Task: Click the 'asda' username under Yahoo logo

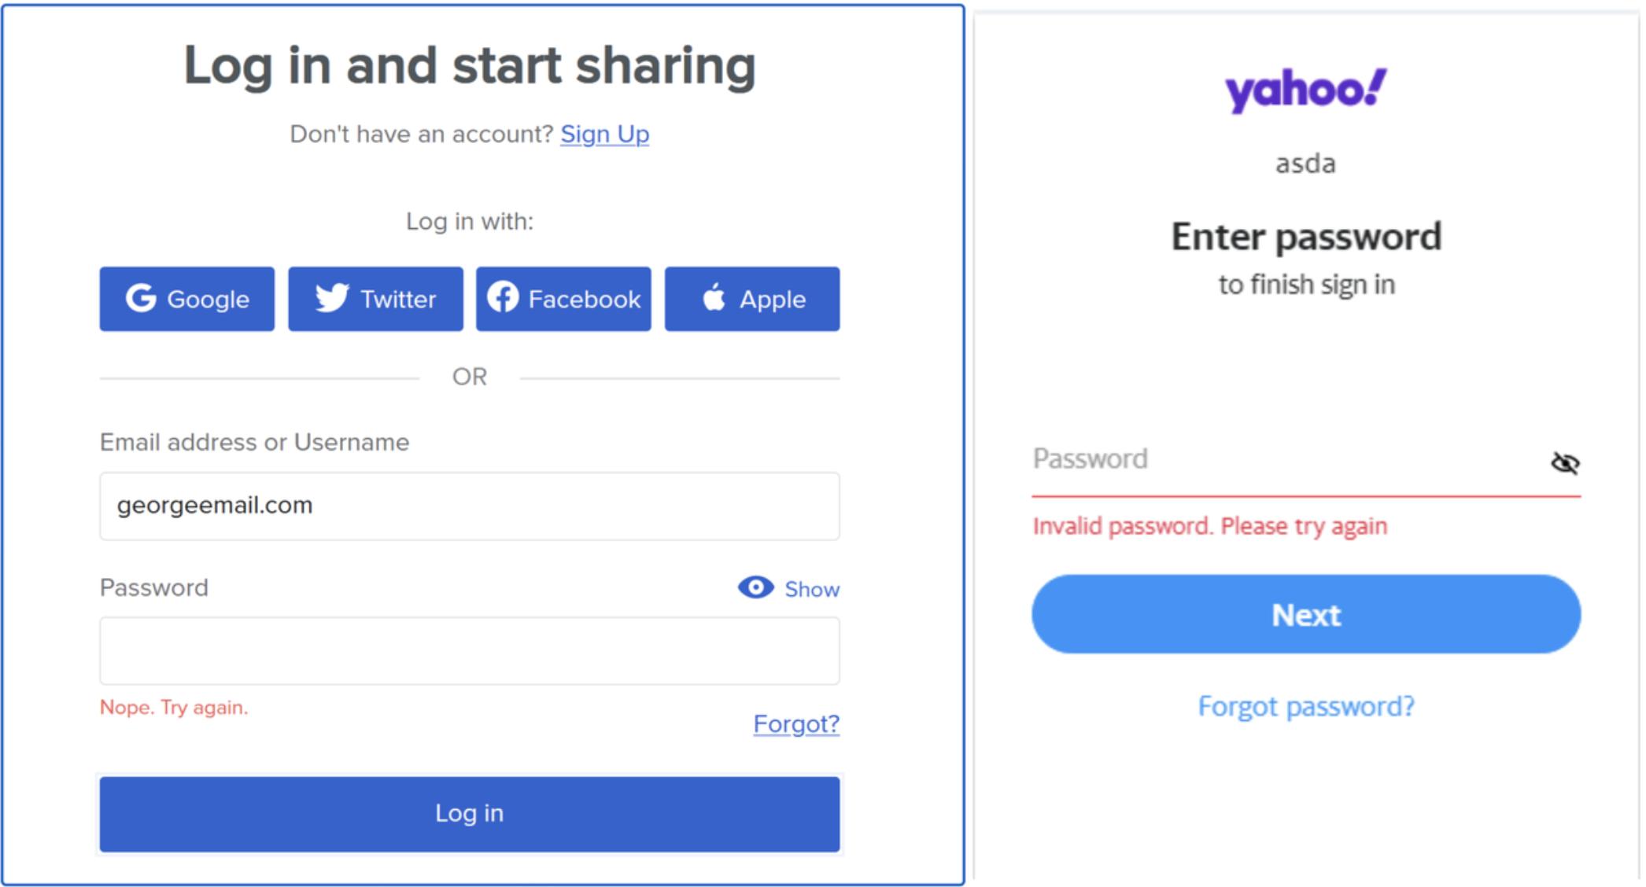Action: click(1305, 164)
